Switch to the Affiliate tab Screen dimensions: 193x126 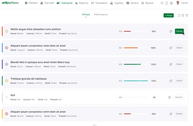click(x=86, y=14)
